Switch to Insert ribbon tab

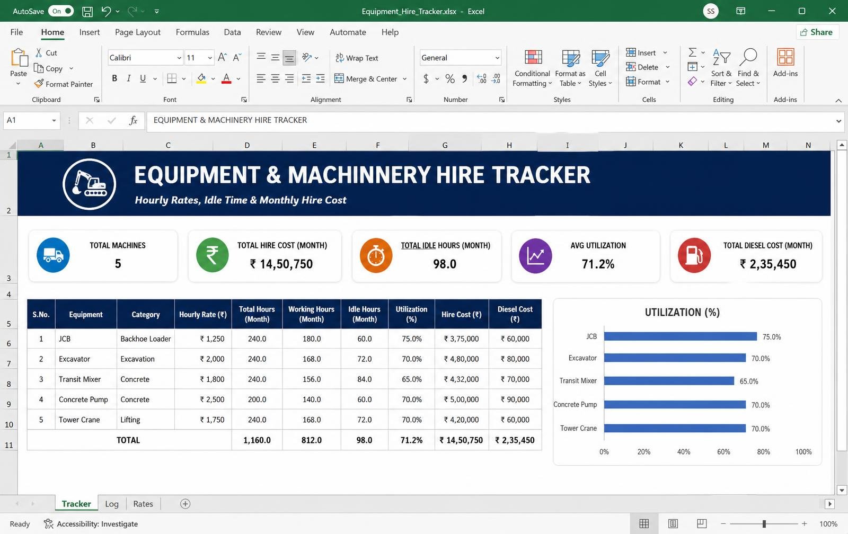[x=90, y=32]
